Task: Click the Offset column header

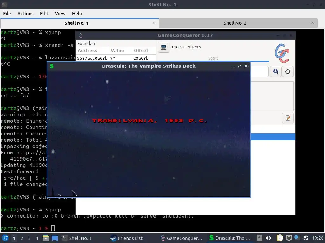Action: (144, 50)
